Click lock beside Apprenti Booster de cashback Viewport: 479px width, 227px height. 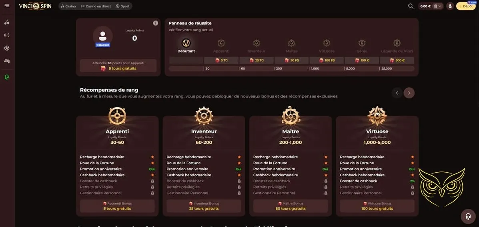pyautogui.click(x=152, y=181)
